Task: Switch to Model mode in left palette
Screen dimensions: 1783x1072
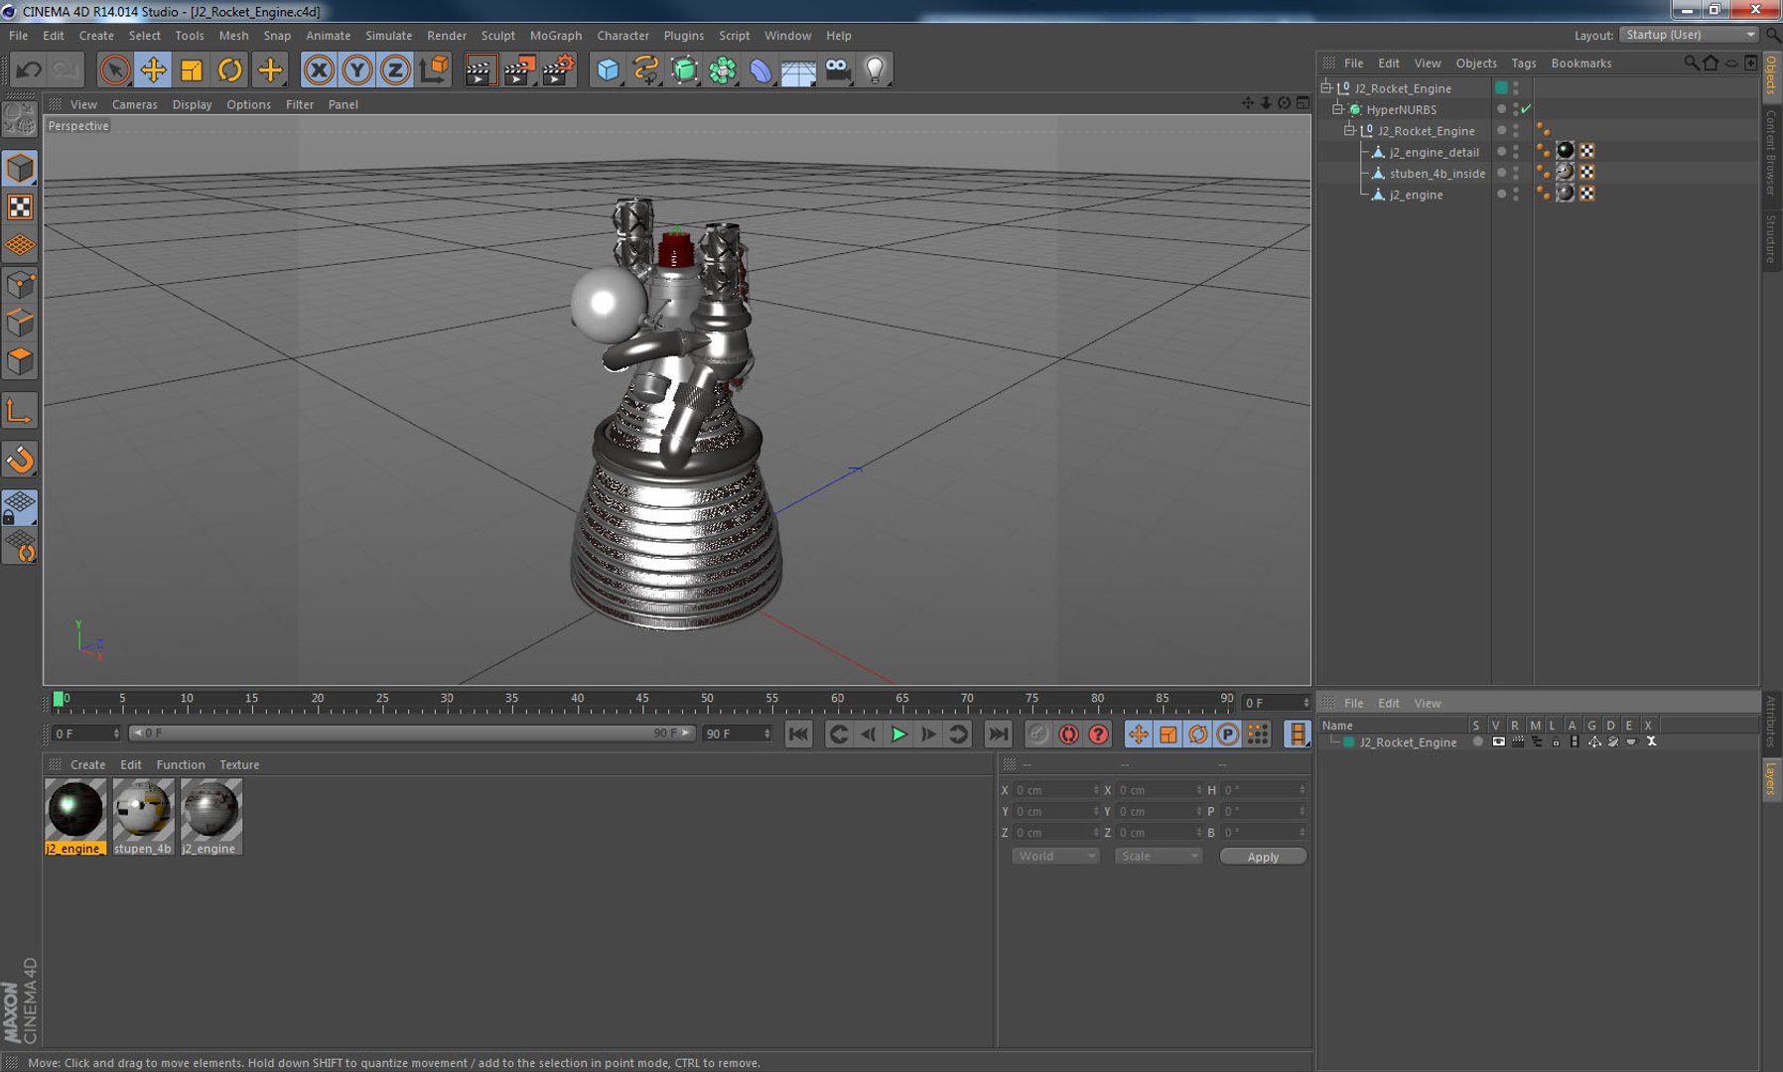Action: click(x=20, y=168)
